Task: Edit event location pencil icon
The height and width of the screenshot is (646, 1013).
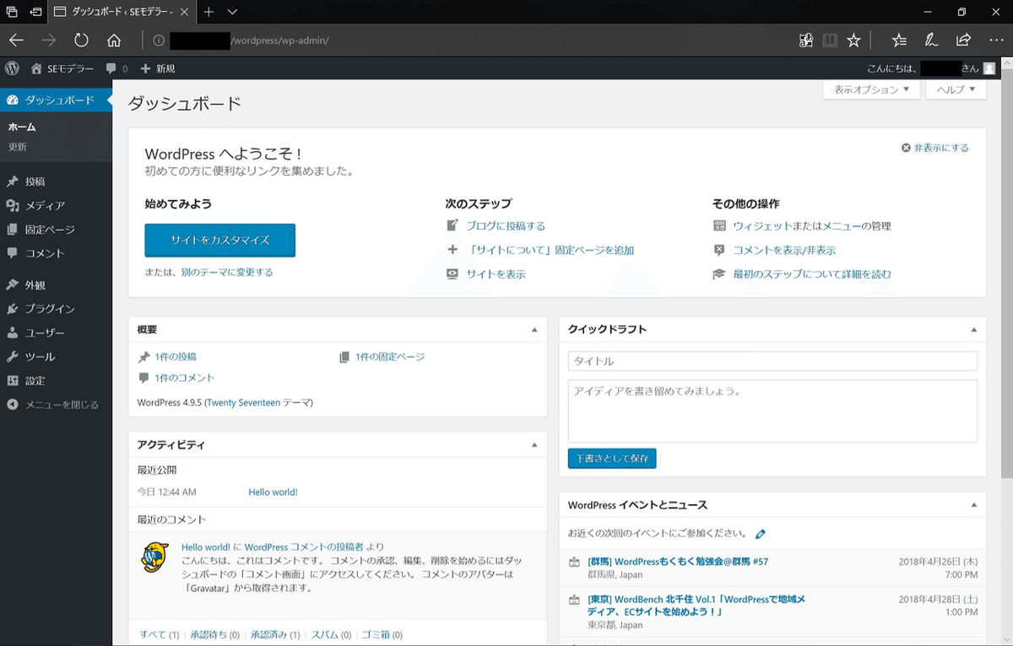Action: [761, 534]
